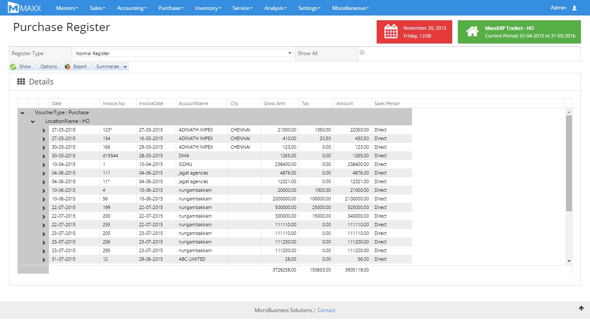The image size is (590, 331).
Task: Click the Admin user profile icon
Action: (574, 8)
